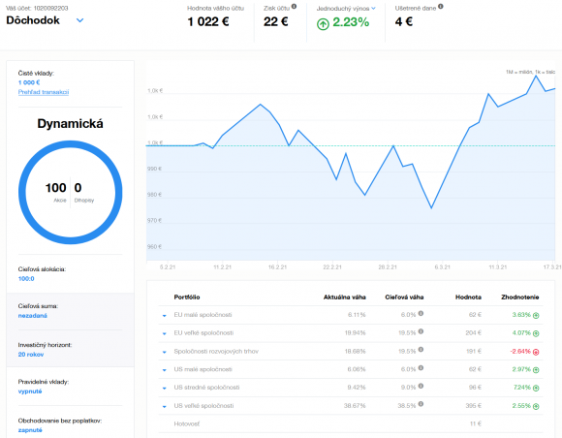Image resolution: width=562 pixels, height=438 pixels.
Task: Click the red indicator icon next to -2.64%
Action: (536, 352)
